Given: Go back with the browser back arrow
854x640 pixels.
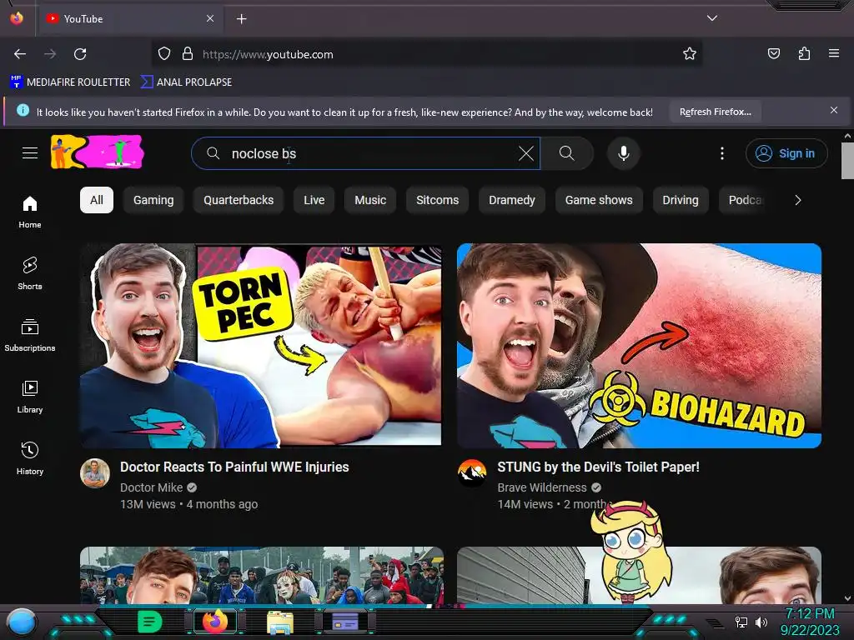Looking at the screenshot, I should coord(20,54).
